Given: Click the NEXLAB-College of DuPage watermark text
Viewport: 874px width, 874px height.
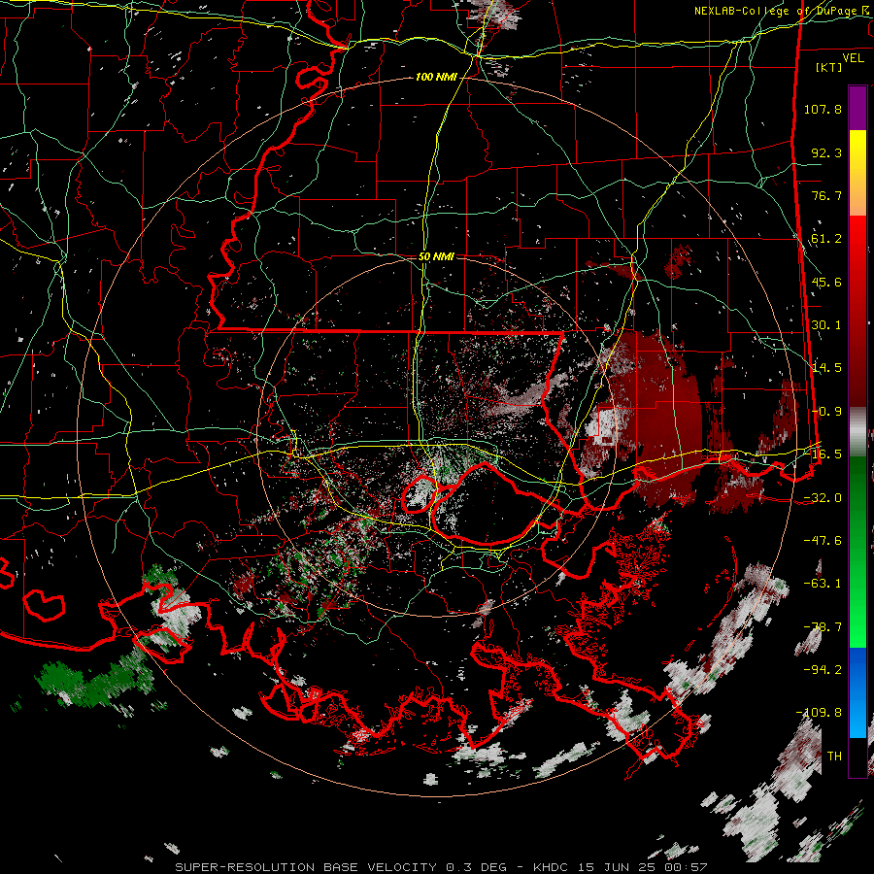Looking at the screenshot, I should coord(784,11).
